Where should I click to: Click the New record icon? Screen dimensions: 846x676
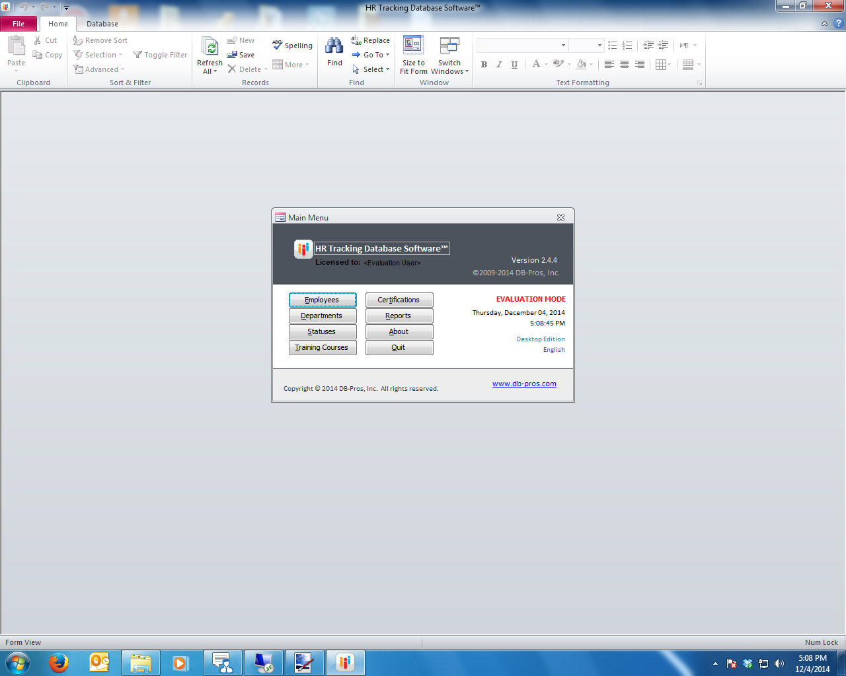coord(232,40)
